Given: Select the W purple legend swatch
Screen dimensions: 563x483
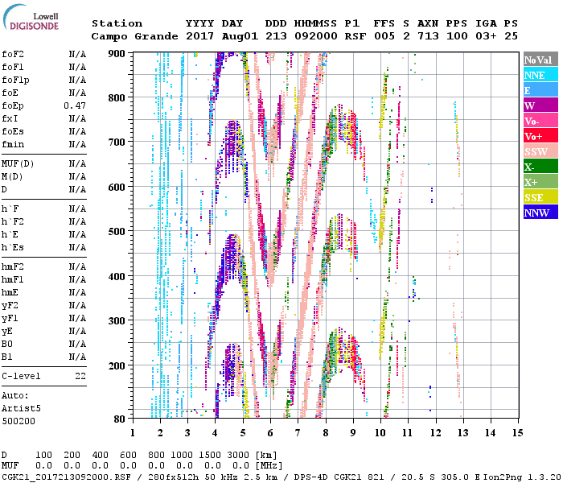Looking at the screenshot, I should pyautogui.click(x=540, y=105).
